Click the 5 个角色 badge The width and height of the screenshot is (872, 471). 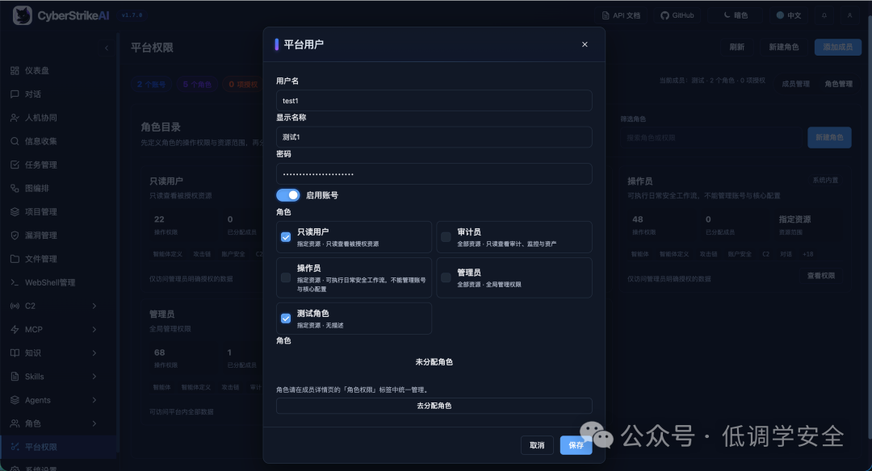(198, 85)
